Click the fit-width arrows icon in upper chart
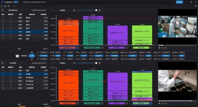Viewport: 198px width, 107px height. pyautogui.click(x=53, y=10)
